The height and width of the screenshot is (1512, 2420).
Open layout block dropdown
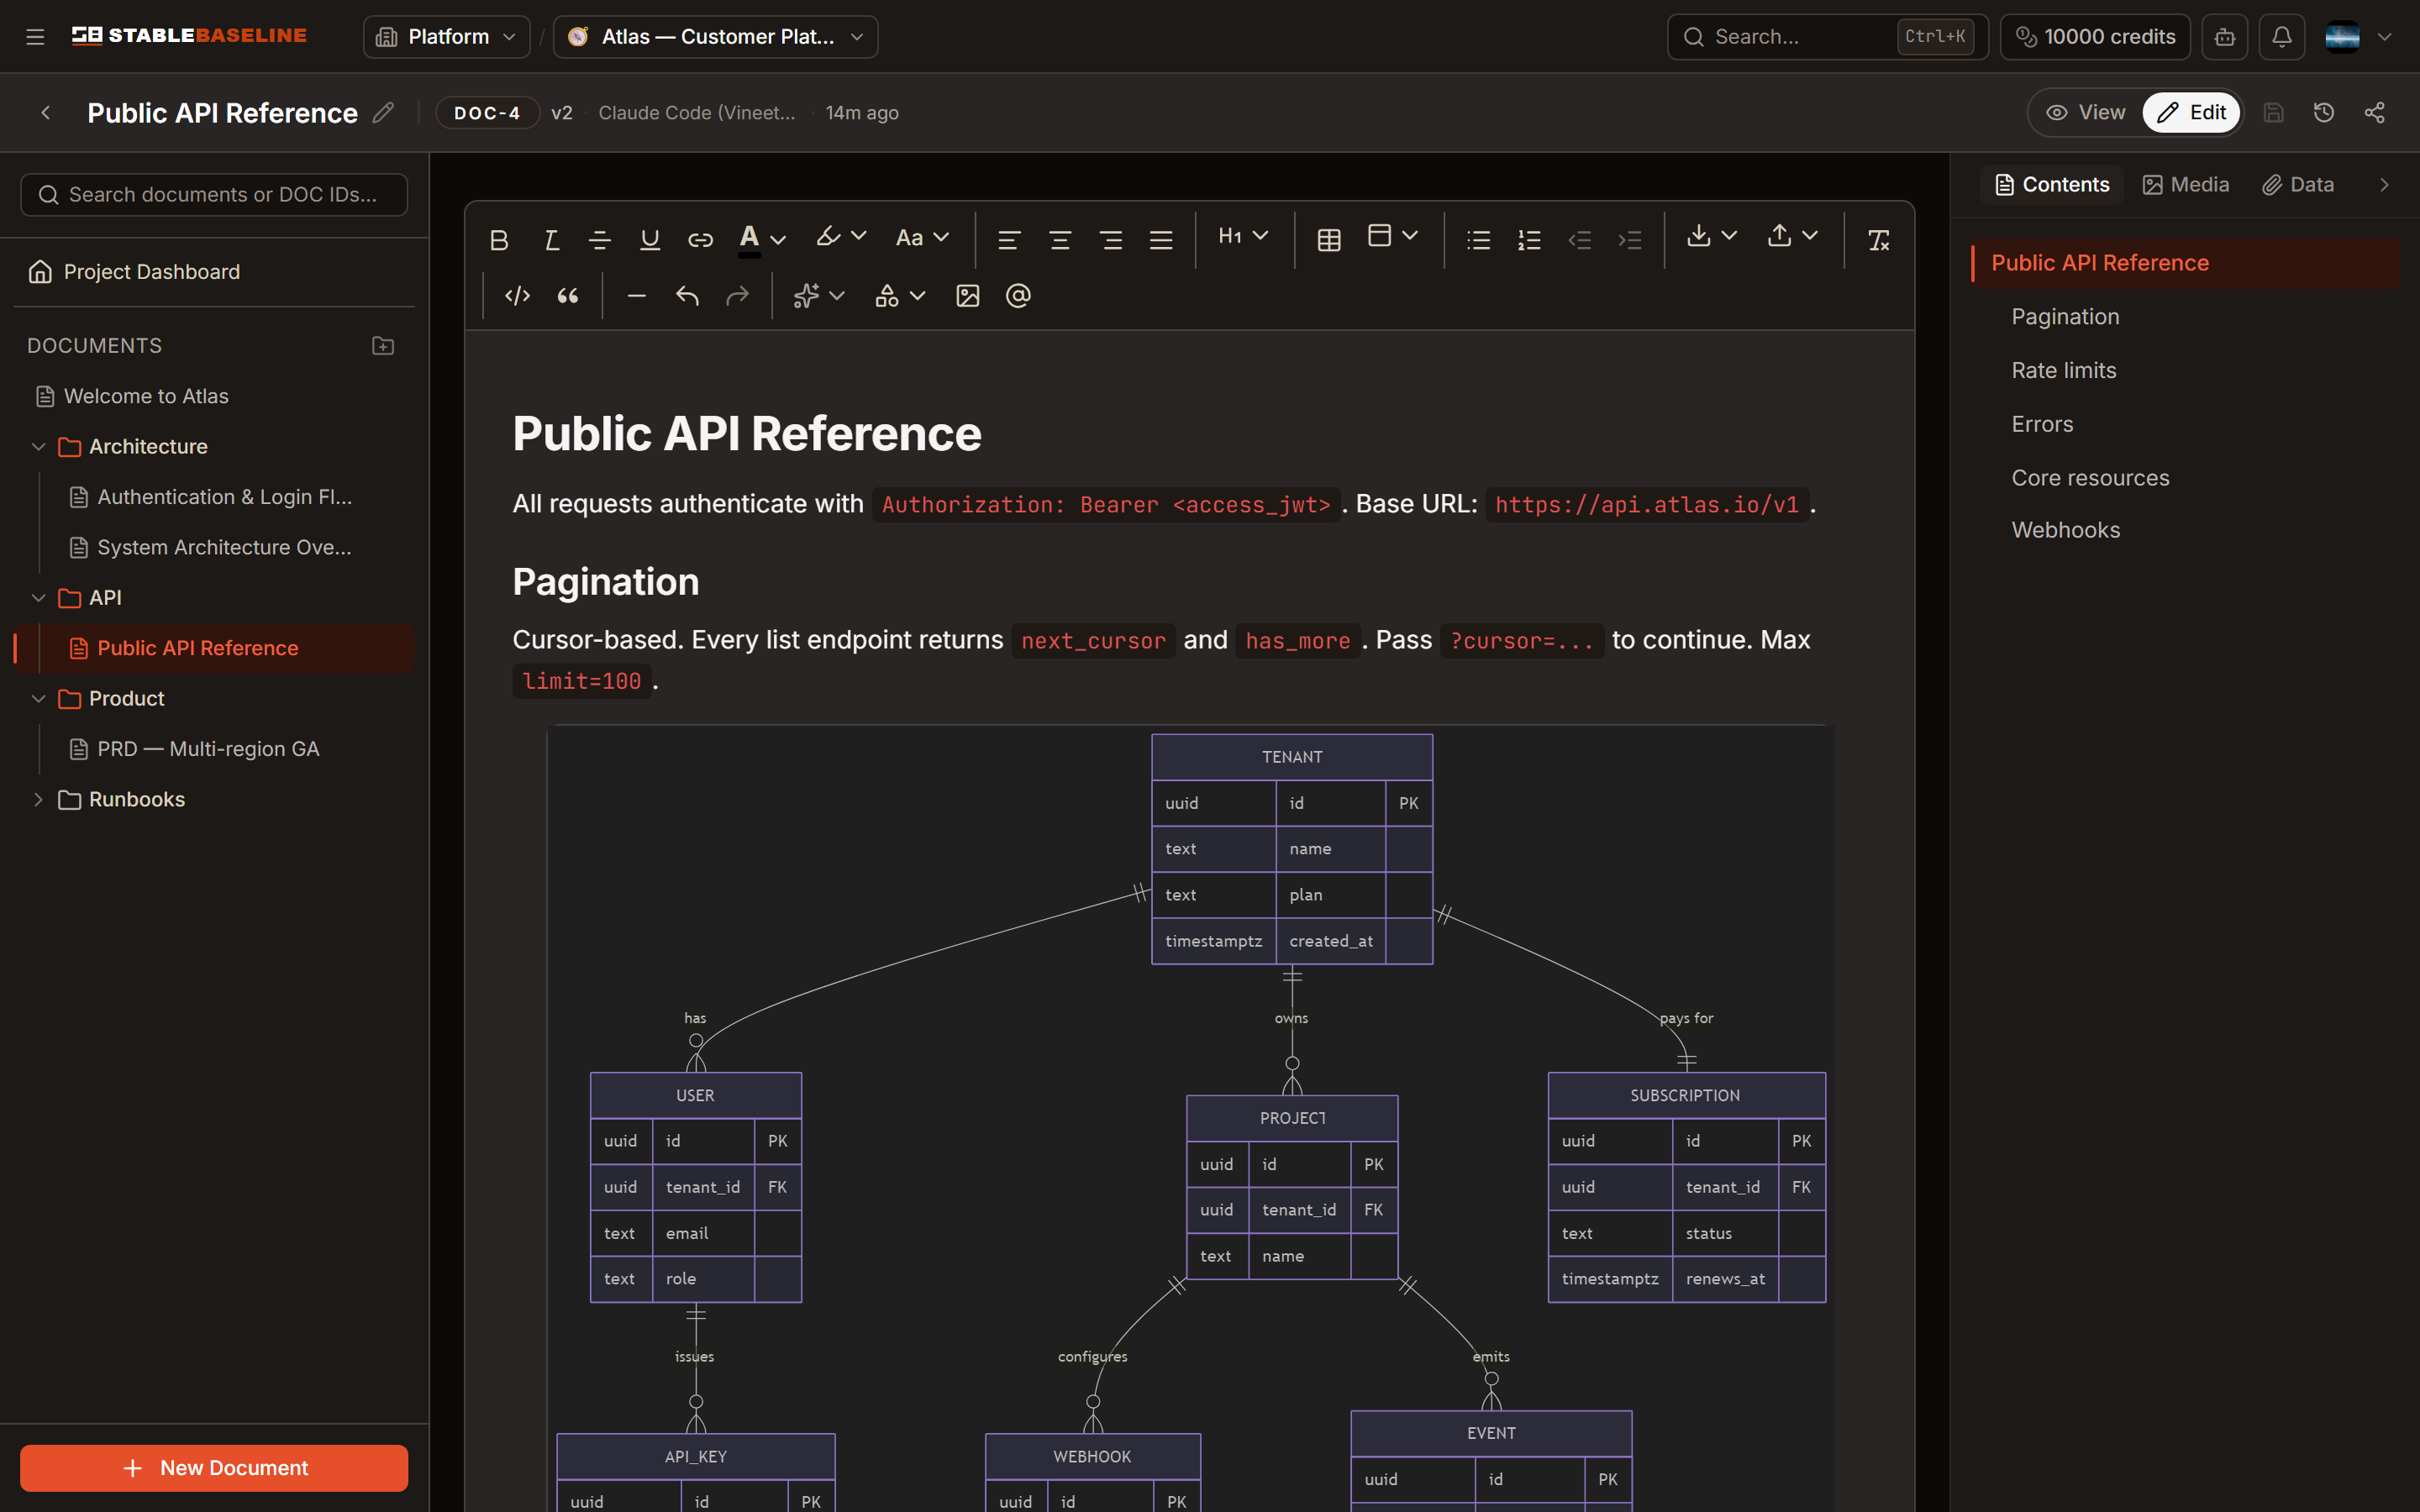click(x=1393, y=236)
